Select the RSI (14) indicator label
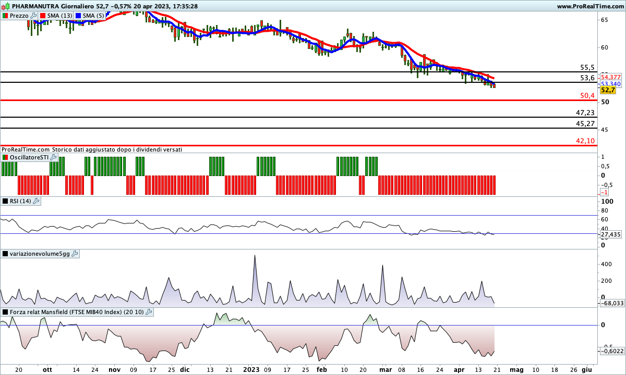Image resolution: width=626 pixels, height=375 pixels. tap(21, 201)
